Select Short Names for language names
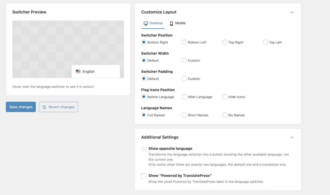 point(184,115)
